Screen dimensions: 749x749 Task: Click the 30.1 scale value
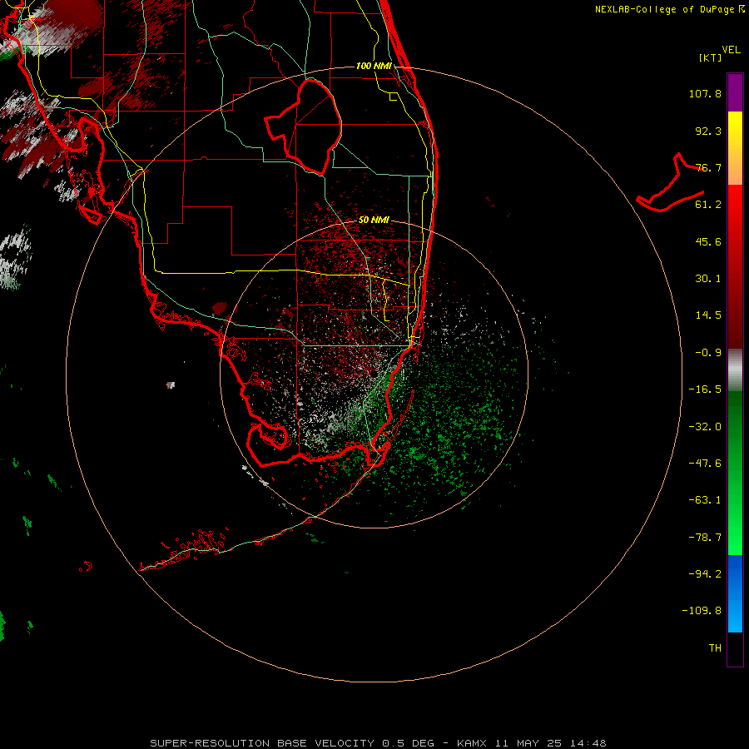point(708,279)
